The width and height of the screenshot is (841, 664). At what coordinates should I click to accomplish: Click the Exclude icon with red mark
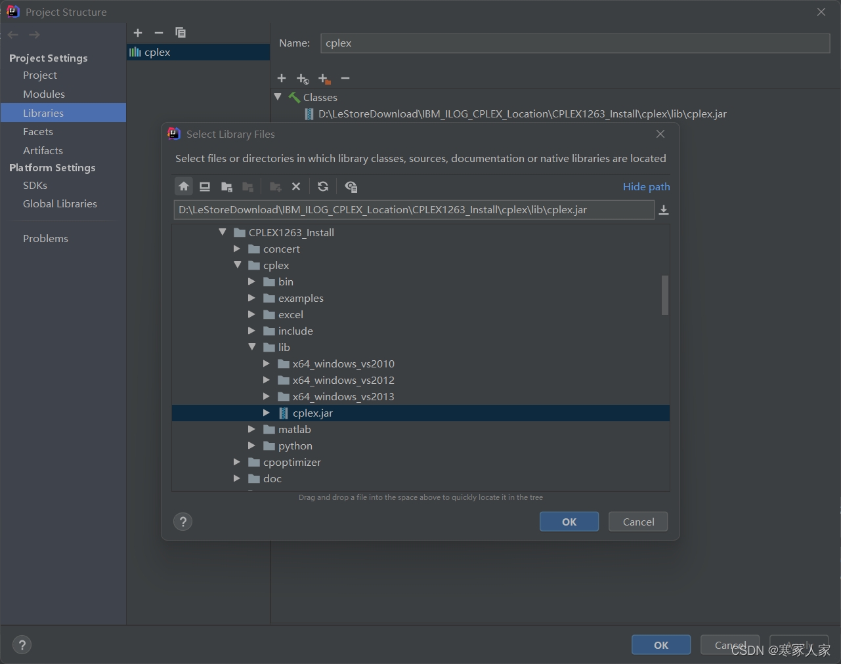tap(324, 79)
